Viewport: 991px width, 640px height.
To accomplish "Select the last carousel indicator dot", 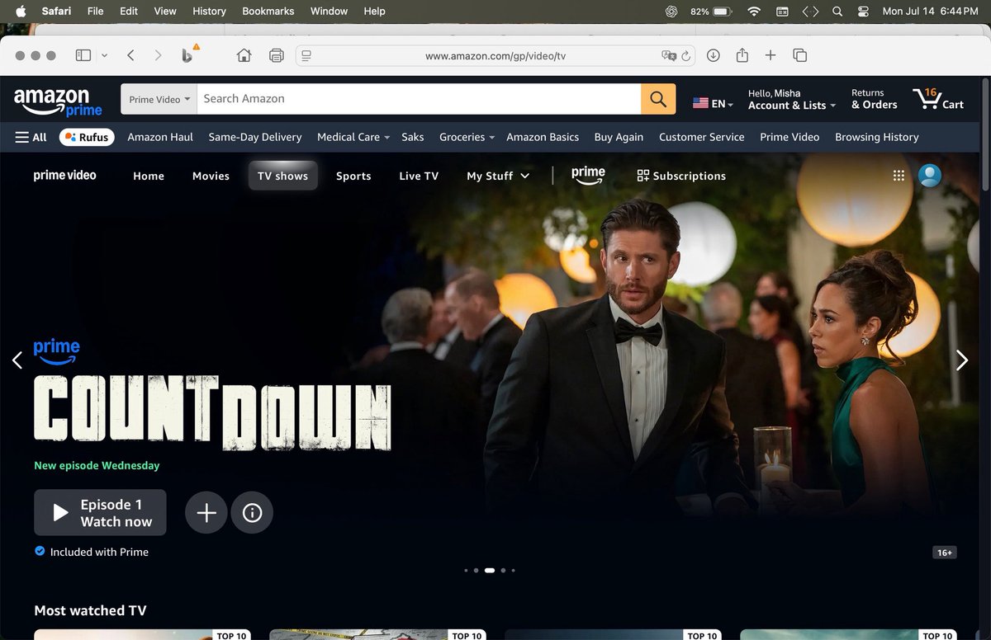I will click(x=513, y=571).
